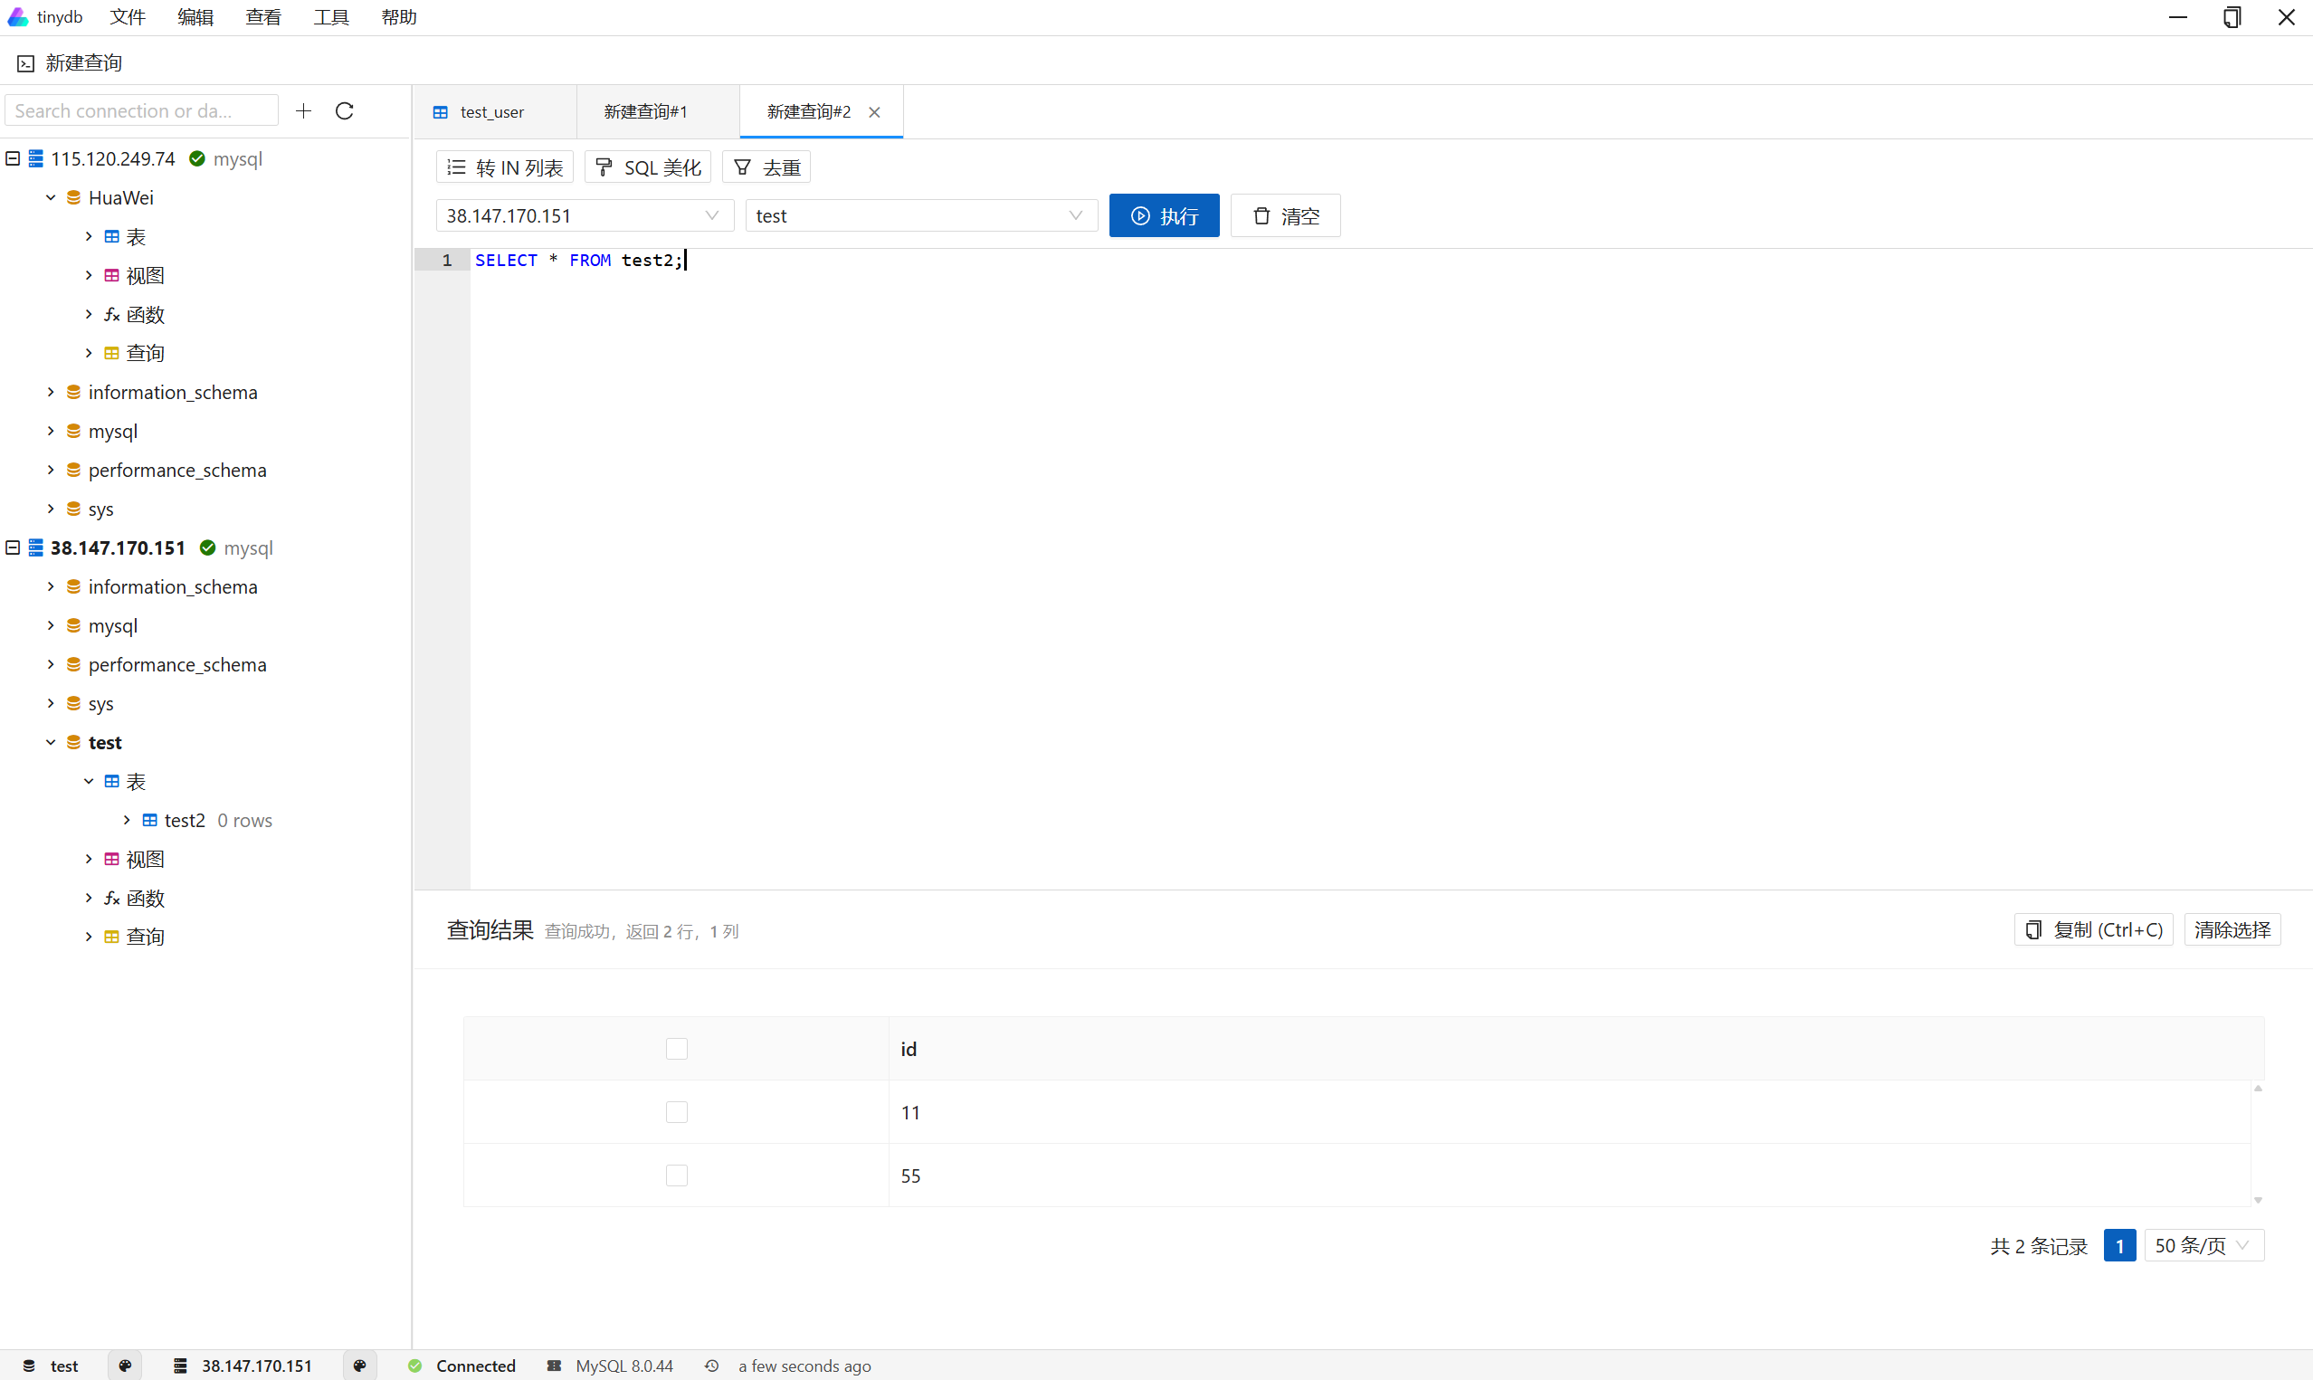Click the palette icon next to test in status bar

[126, 1366]
